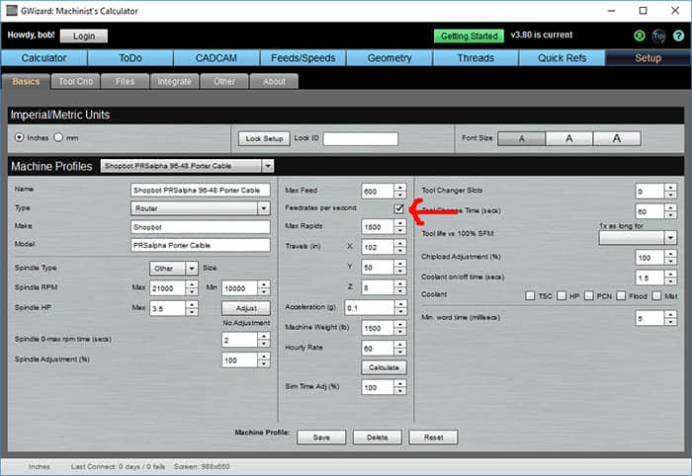The width and height of the screenshot is (692, 476).
Task: Toggle Feedrates per second checkbox
Action: [399, 208]
